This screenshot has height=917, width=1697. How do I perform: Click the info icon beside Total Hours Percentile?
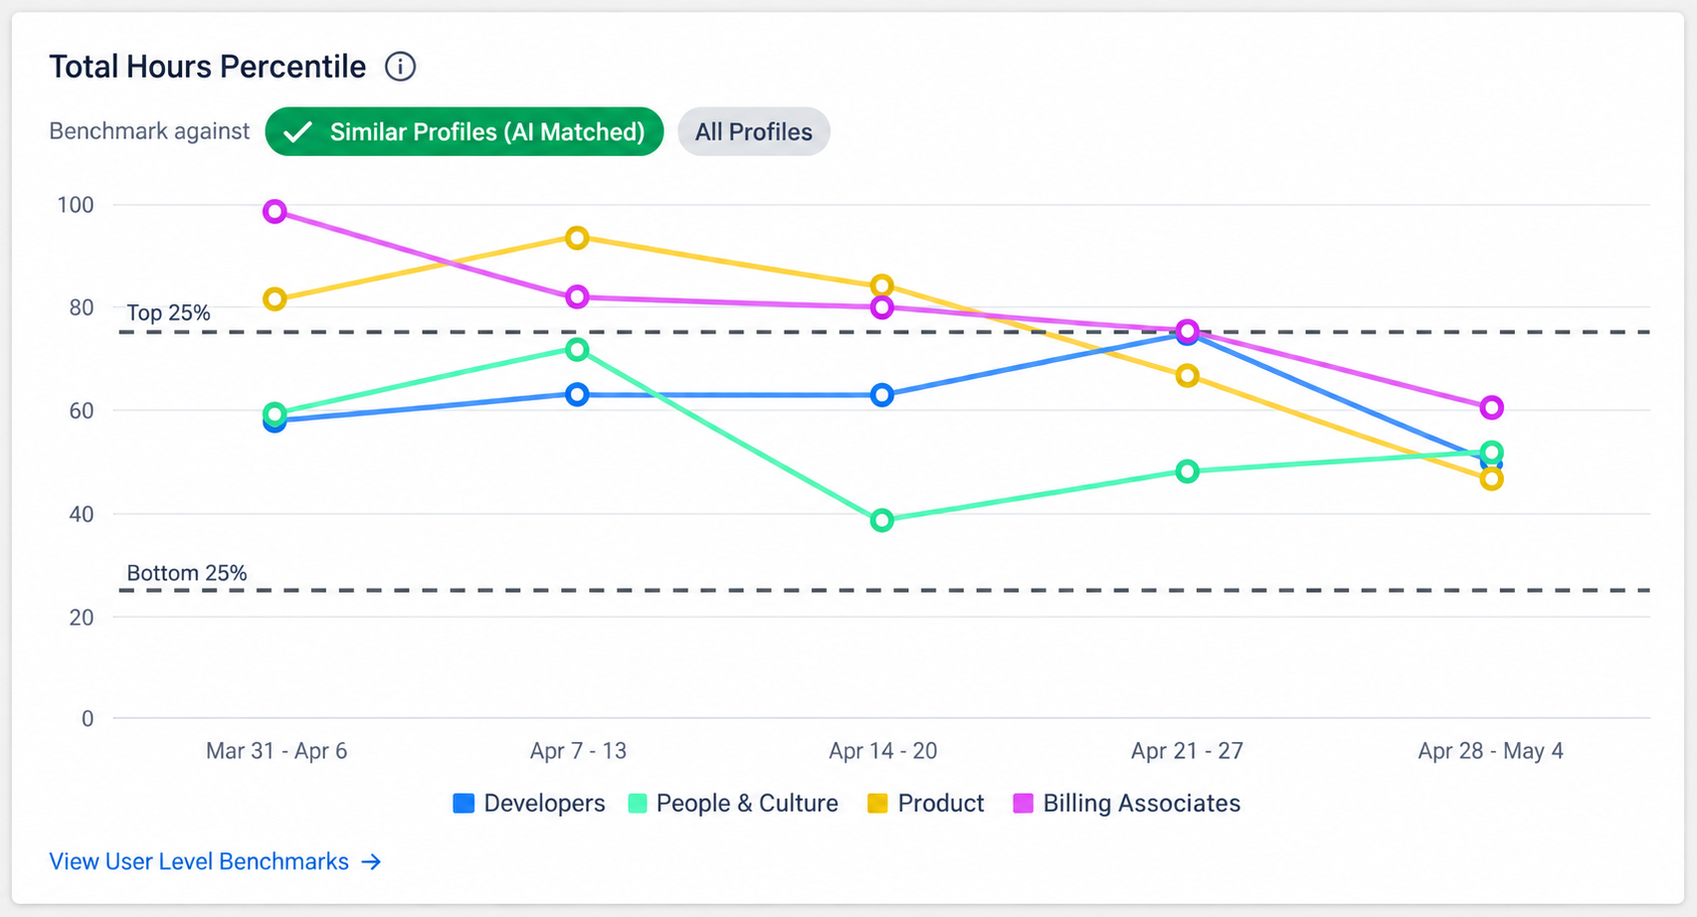[x=400, y=67]
